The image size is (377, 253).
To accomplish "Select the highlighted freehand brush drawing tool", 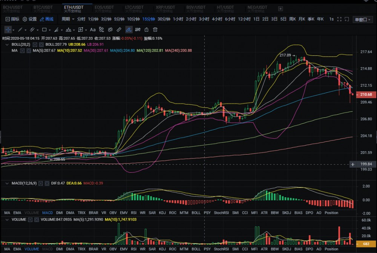I will [128, 29].
